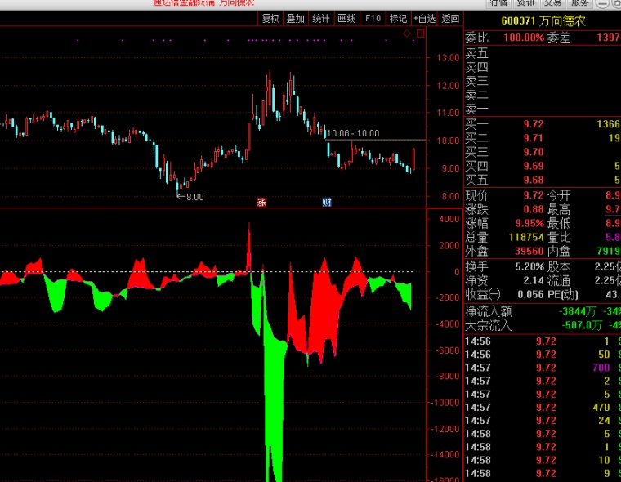
Task: Click the 10.06 - 10.00 gap label
Action: (353, 133)
